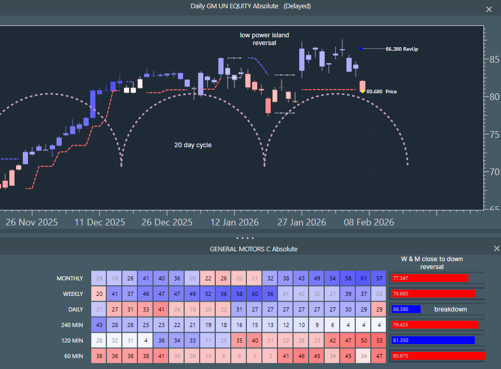This screenshot has height=369, width=501.
Task: Click the Weekly cell showing 20
Action: [99, 294]
